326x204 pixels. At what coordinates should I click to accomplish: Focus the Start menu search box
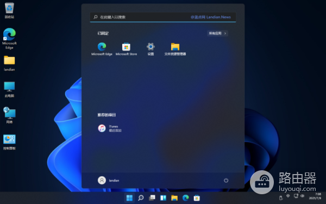pyautogui.click(x=163, y=17)
